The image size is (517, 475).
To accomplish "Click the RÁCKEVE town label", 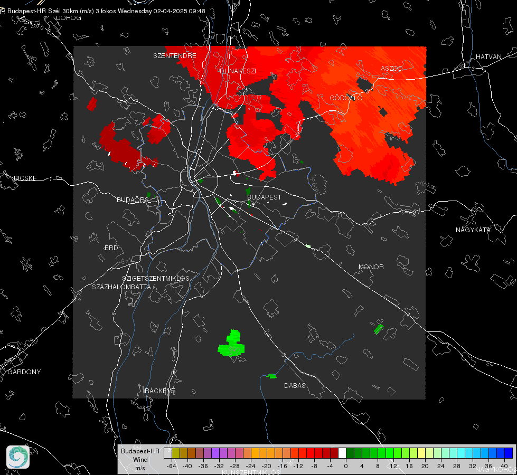I will point(160,391).
